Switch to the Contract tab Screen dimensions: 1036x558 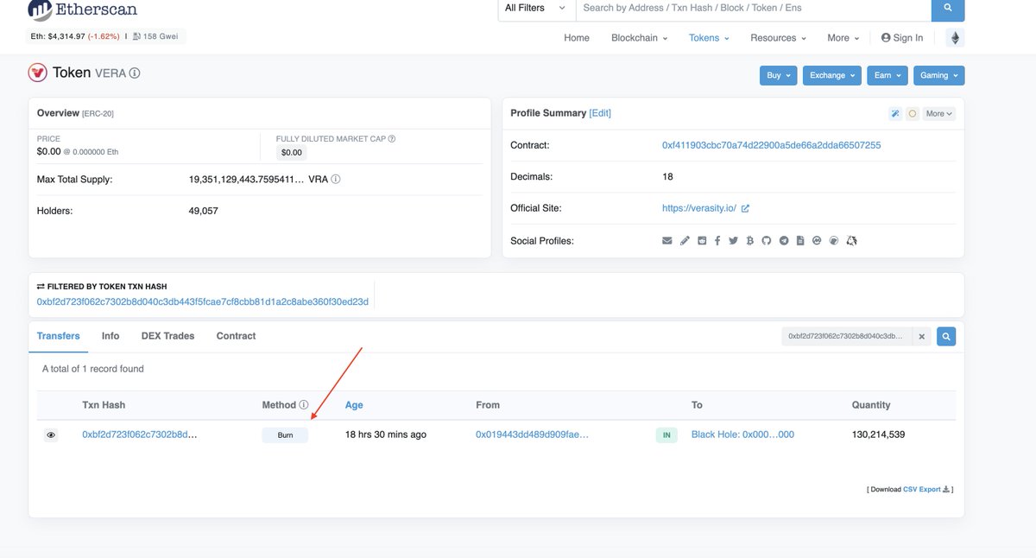(236, 336)
